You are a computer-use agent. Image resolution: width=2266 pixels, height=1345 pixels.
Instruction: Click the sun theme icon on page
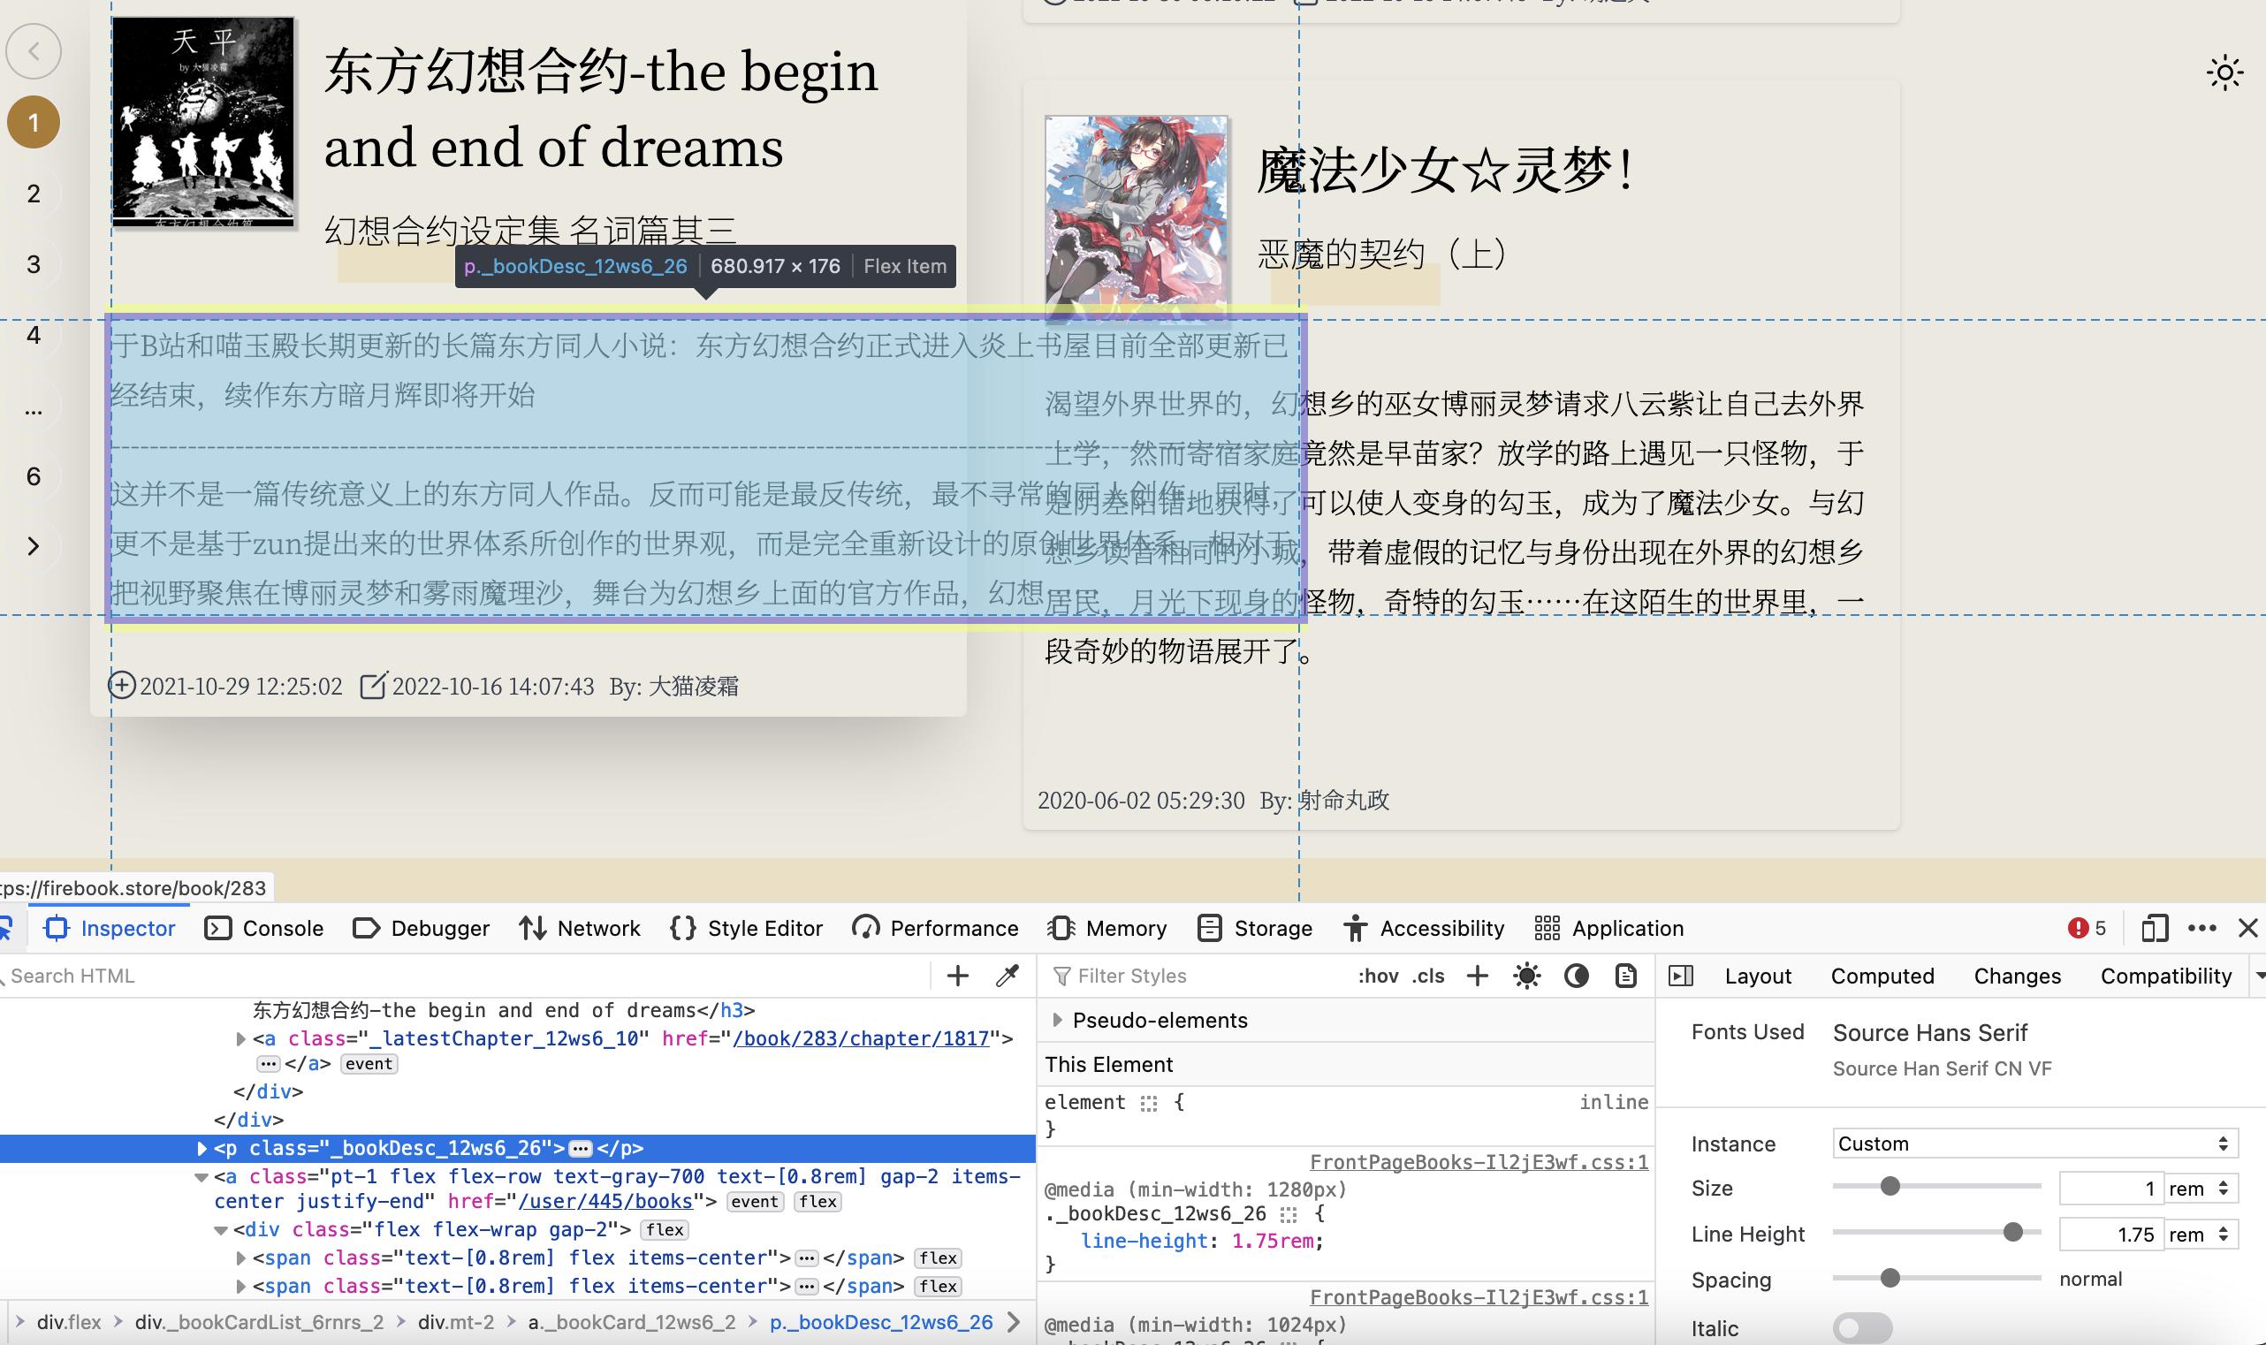click(x=2224, y=73)
